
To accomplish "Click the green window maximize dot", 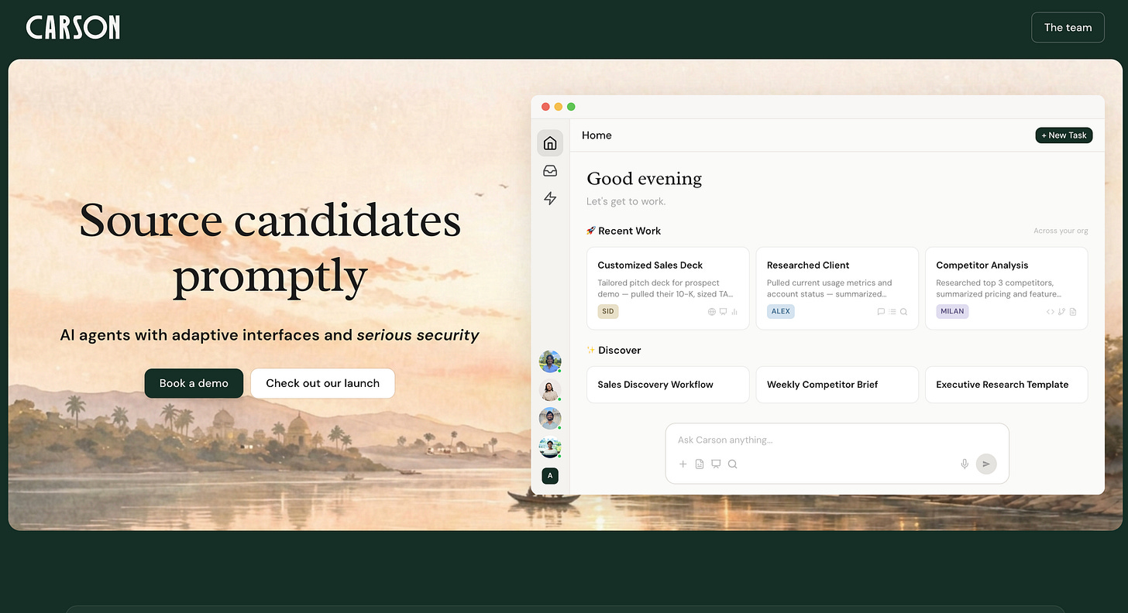I will click(571, 107).
